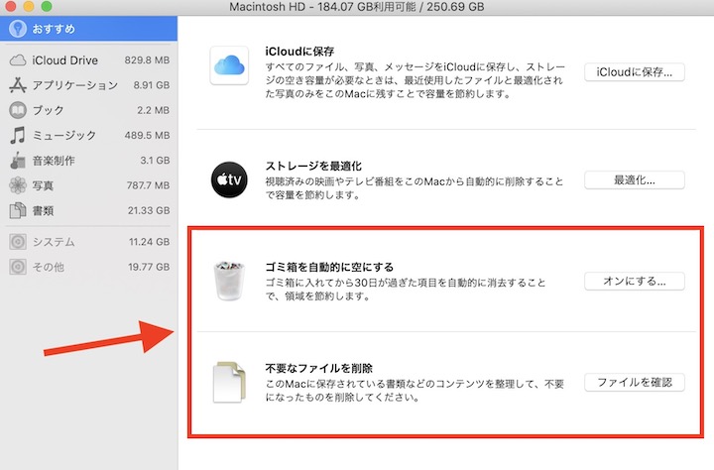The width and height of the screenshot is (714, 470).
Task: Select 写真 category
Action: coord(89,185)
